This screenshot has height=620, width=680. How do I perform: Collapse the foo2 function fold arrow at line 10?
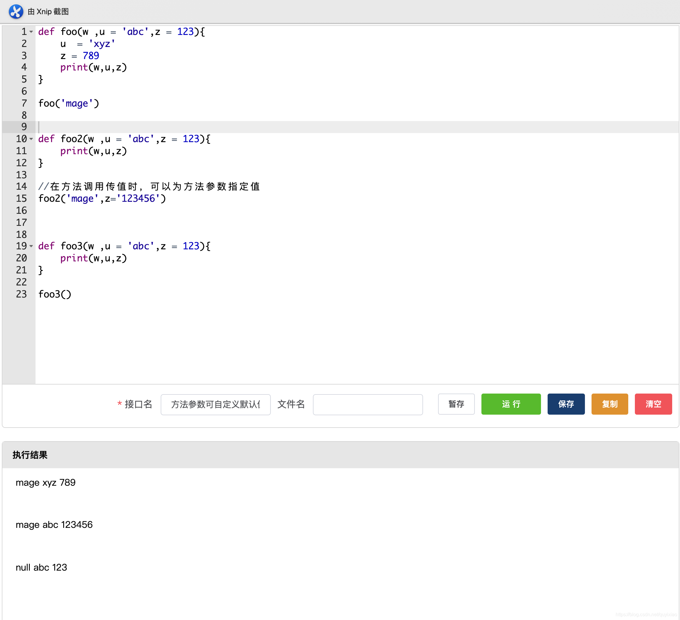click(x=31, y=139)
